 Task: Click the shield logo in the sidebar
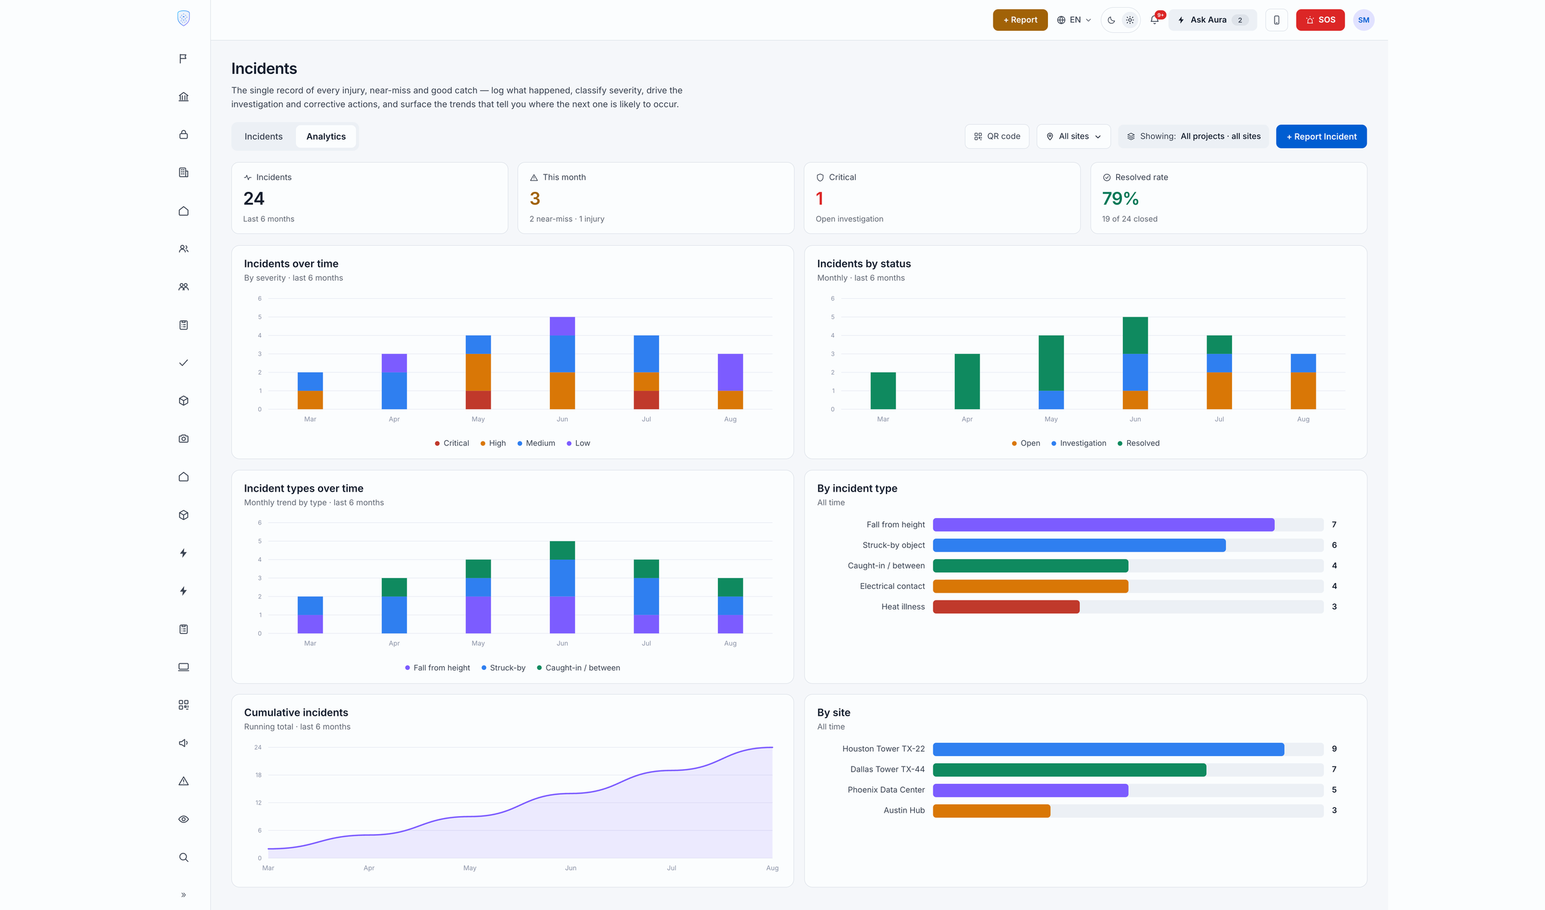tap(183, 18)
